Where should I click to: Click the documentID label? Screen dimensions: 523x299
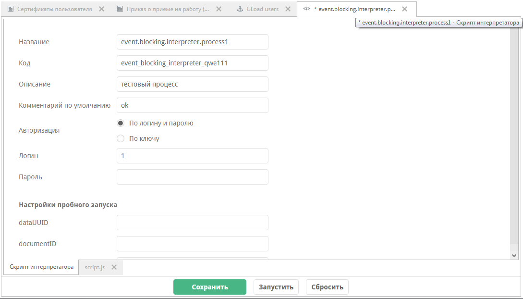click(37, 244)
